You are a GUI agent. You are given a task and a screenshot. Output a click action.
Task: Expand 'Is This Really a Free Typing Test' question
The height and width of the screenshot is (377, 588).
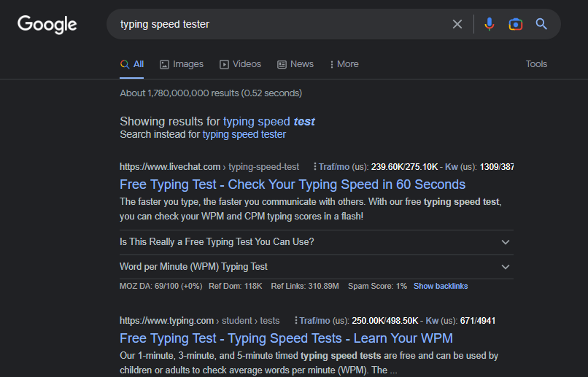point(317,242)
